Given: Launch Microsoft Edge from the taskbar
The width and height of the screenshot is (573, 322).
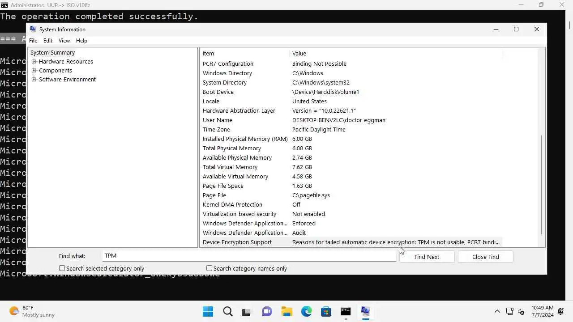Looking at the screenshot, I should (x=306, y=311).
